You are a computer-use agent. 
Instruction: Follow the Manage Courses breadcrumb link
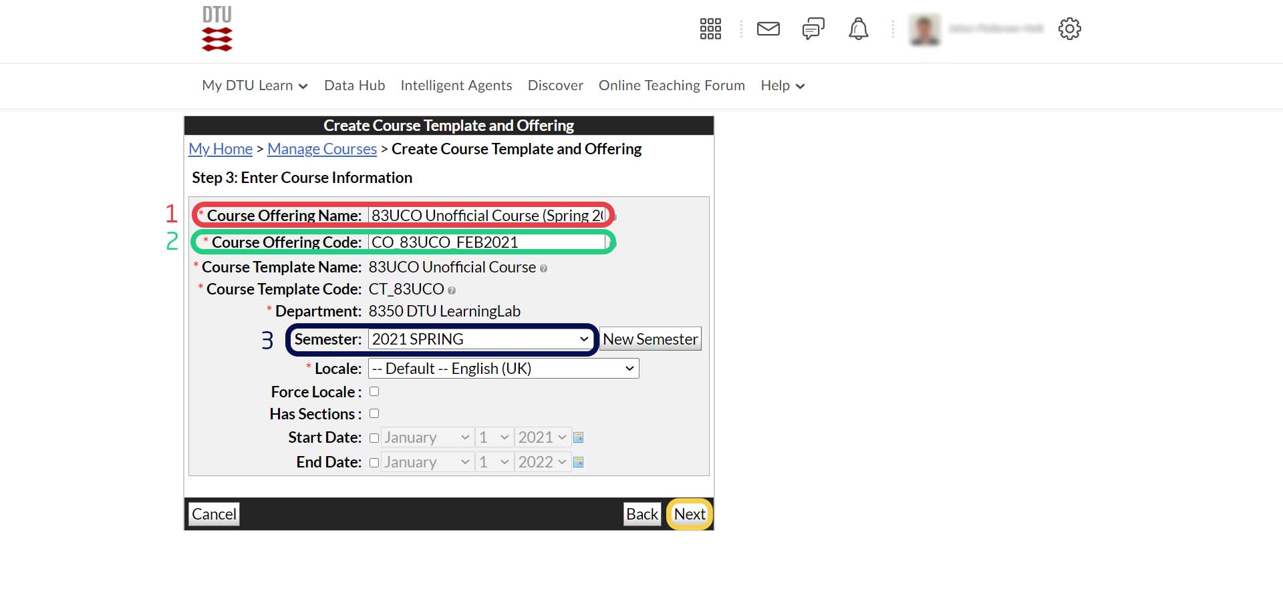pyautogui.click(x=321, y=149)
